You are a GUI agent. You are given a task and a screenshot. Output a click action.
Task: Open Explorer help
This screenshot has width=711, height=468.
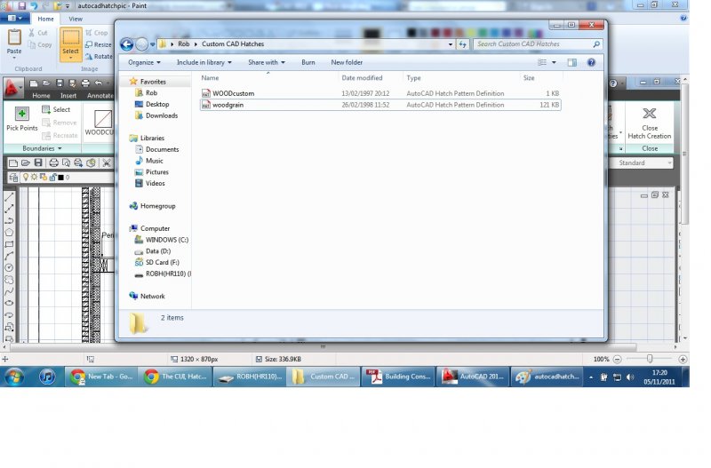pos(591,62)
